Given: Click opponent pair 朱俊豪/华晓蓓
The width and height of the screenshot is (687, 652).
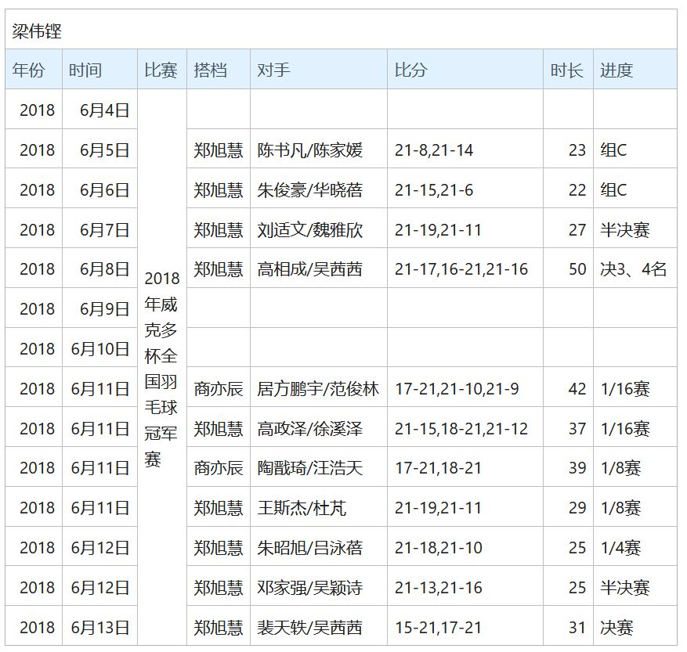Looking at the screenshot, I should pyautogui.click(x=310, y=190).
